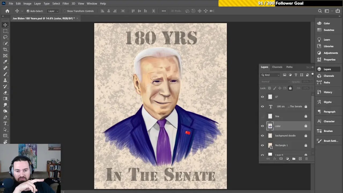Open the Layers panel flyout menu
Screen dimensions: 343x193
click(312, 67)
